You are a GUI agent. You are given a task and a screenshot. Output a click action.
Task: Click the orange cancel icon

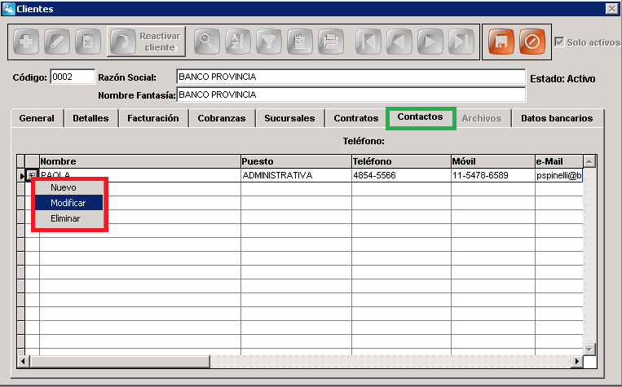[x=532, y=42]
